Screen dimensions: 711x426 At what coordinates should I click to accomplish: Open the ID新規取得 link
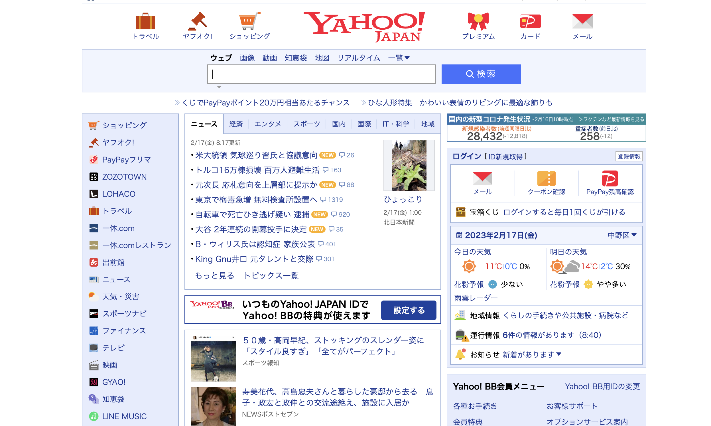(505, 157)
